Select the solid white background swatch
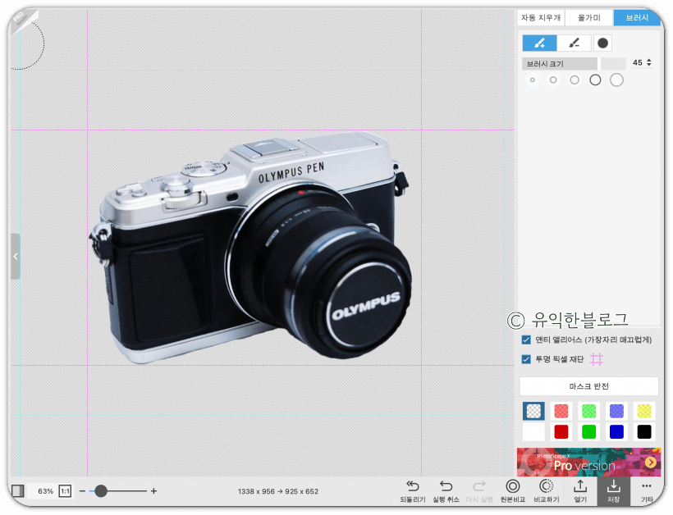Viewport: 673px width, 515px height. point(533,432)
